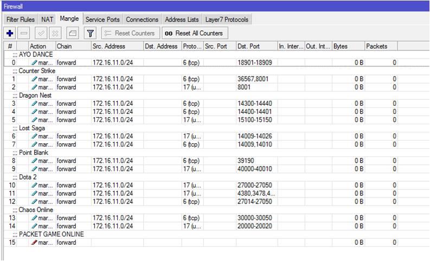This screenshot has height=261, width=430.
Task: Click the pencil mark icon in rule 12
Action: 34,201
